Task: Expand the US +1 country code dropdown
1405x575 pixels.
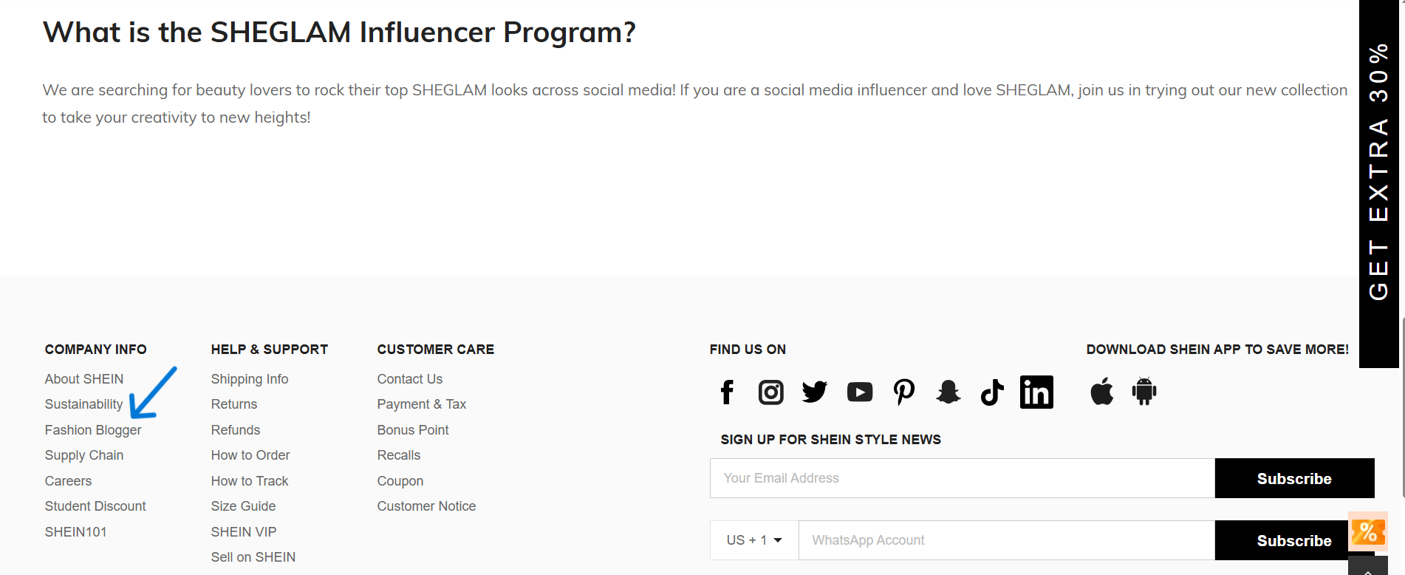Action: 754,540
